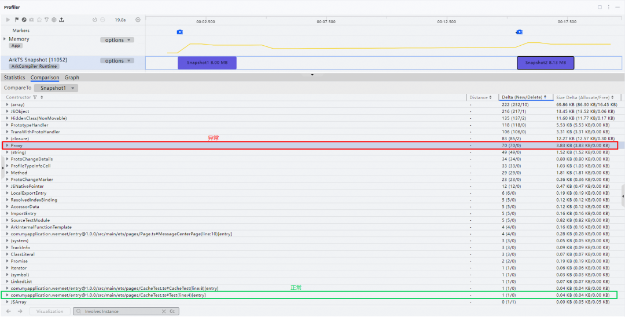Expand the JSObject row
The width and height of the screenshot is (625, 317).
(x=7, y=111)
